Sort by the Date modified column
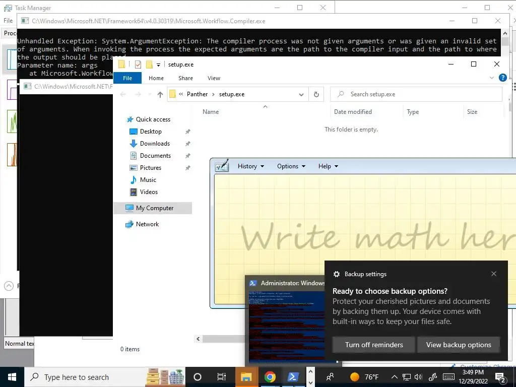This screenshot has height=387, width=516. tap(353, 112)
